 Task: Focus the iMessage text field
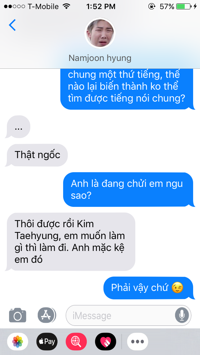128,315
